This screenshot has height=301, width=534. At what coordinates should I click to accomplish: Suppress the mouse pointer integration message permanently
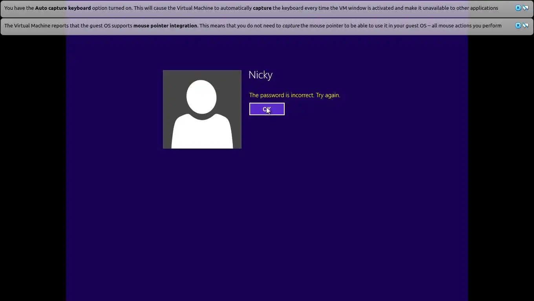tap(526, 25)
